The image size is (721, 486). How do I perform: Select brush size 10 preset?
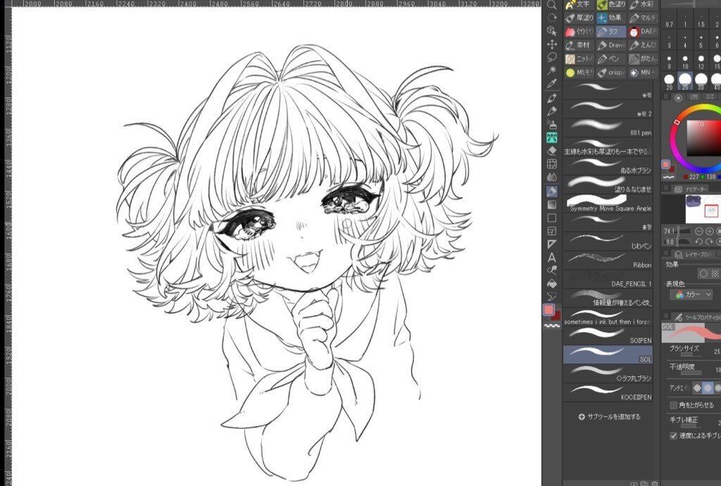685,61
